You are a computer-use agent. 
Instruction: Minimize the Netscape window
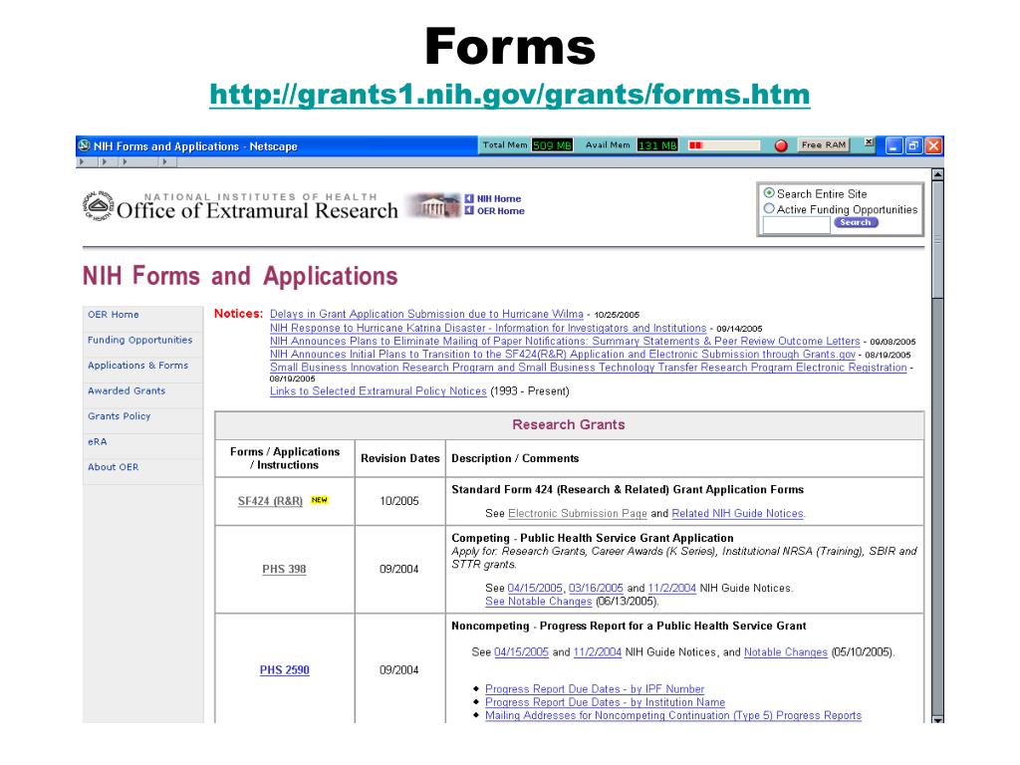tap(893, 145)
